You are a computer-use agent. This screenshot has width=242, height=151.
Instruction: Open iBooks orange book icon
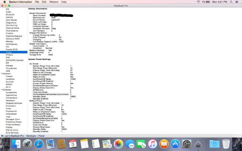click(164, 144)
